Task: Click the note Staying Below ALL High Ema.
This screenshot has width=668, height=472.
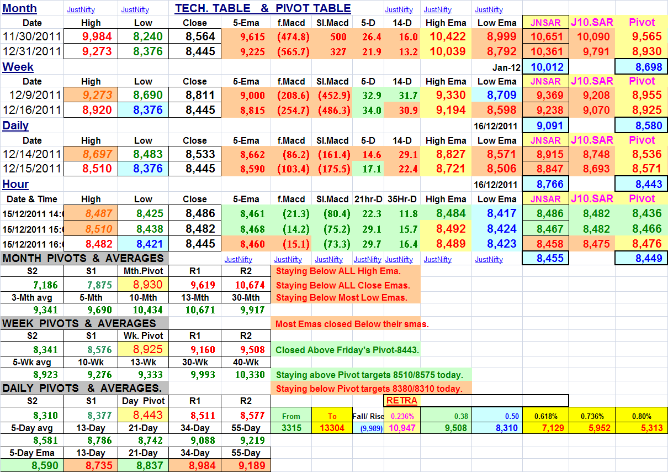Action: (338, 271)
